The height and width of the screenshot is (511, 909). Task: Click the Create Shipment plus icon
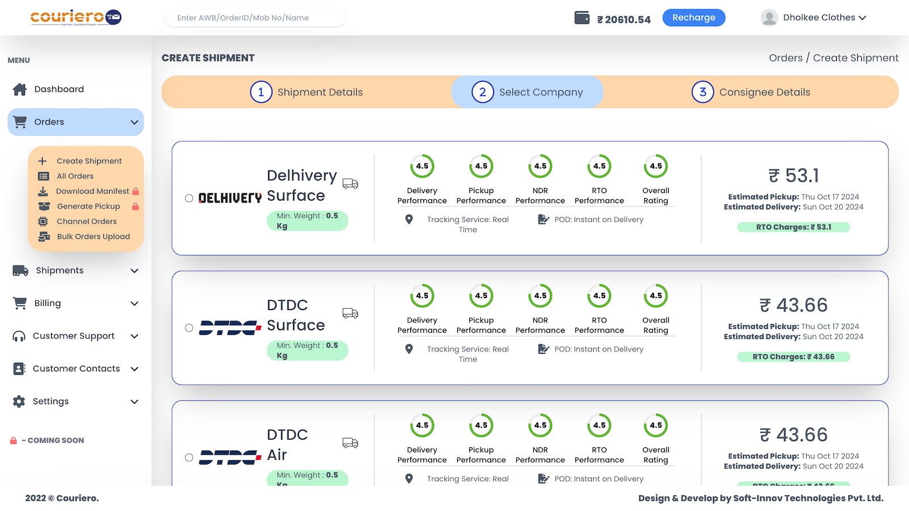coord(43,161)
